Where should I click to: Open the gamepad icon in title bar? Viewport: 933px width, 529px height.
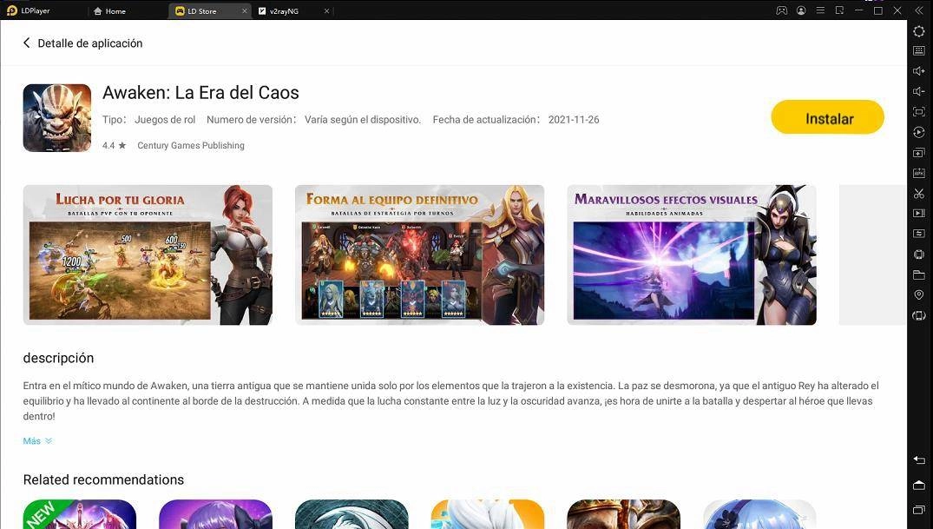click(x=781, y=10)
